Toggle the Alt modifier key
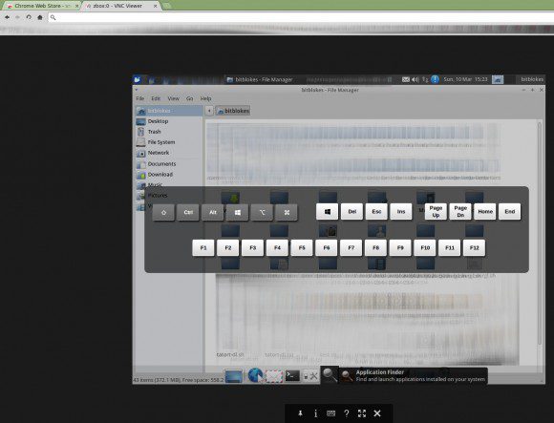 point(213,212)
